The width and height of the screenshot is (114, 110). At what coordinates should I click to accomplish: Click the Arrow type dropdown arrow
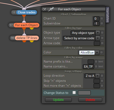(98, 38)
